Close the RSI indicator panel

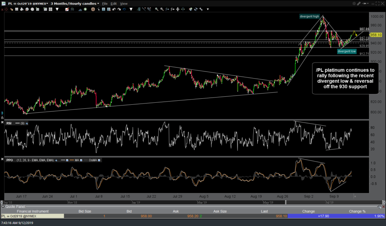click(x=2, y=122)
